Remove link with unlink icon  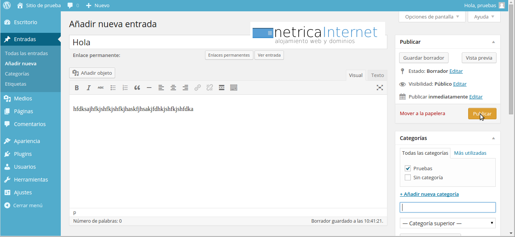point(210,88)
